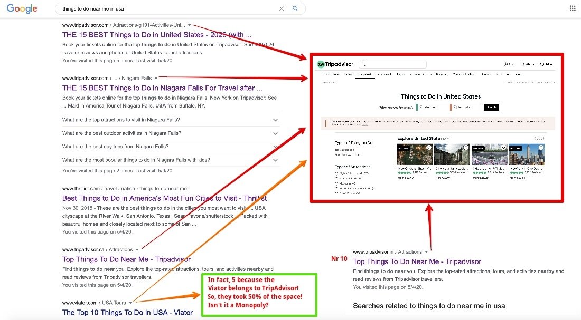
Task: Click the blue magnifier search icon
Action: pos(295,9)
